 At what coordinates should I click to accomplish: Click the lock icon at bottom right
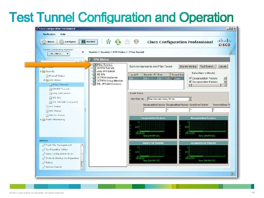click(x=232, y=174)
